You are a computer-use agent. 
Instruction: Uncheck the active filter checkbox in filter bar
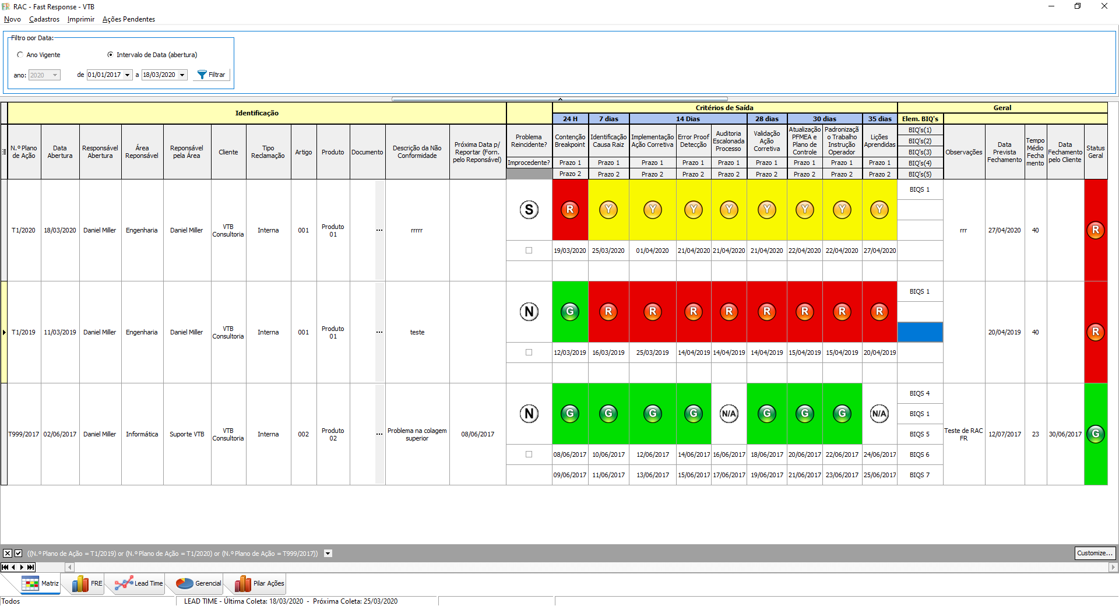coord(19,554)
